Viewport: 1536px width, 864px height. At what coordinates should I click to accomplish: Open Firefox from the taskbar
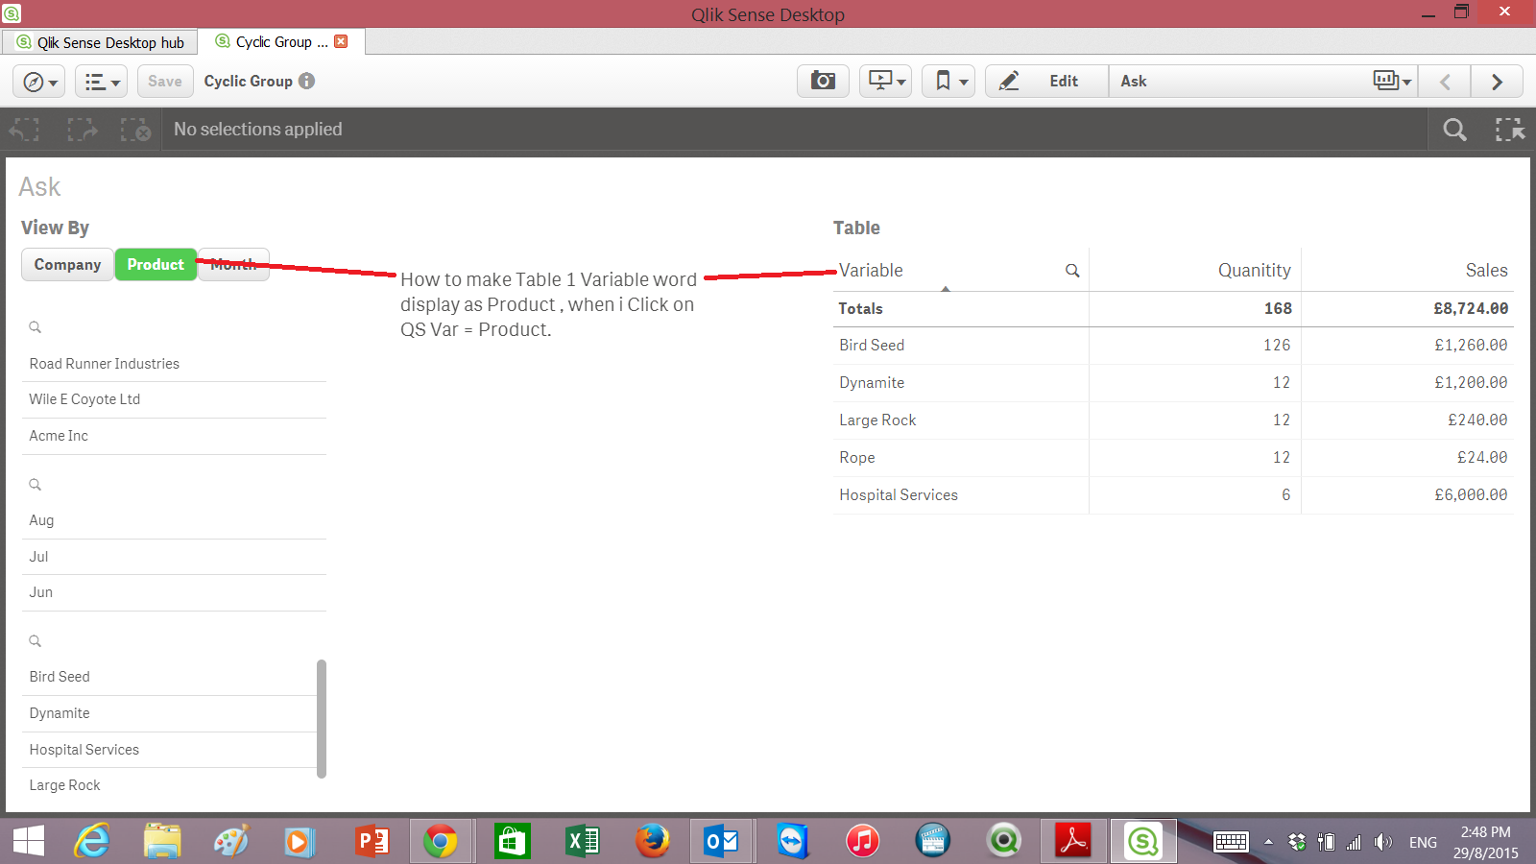[x=652, y=842]
